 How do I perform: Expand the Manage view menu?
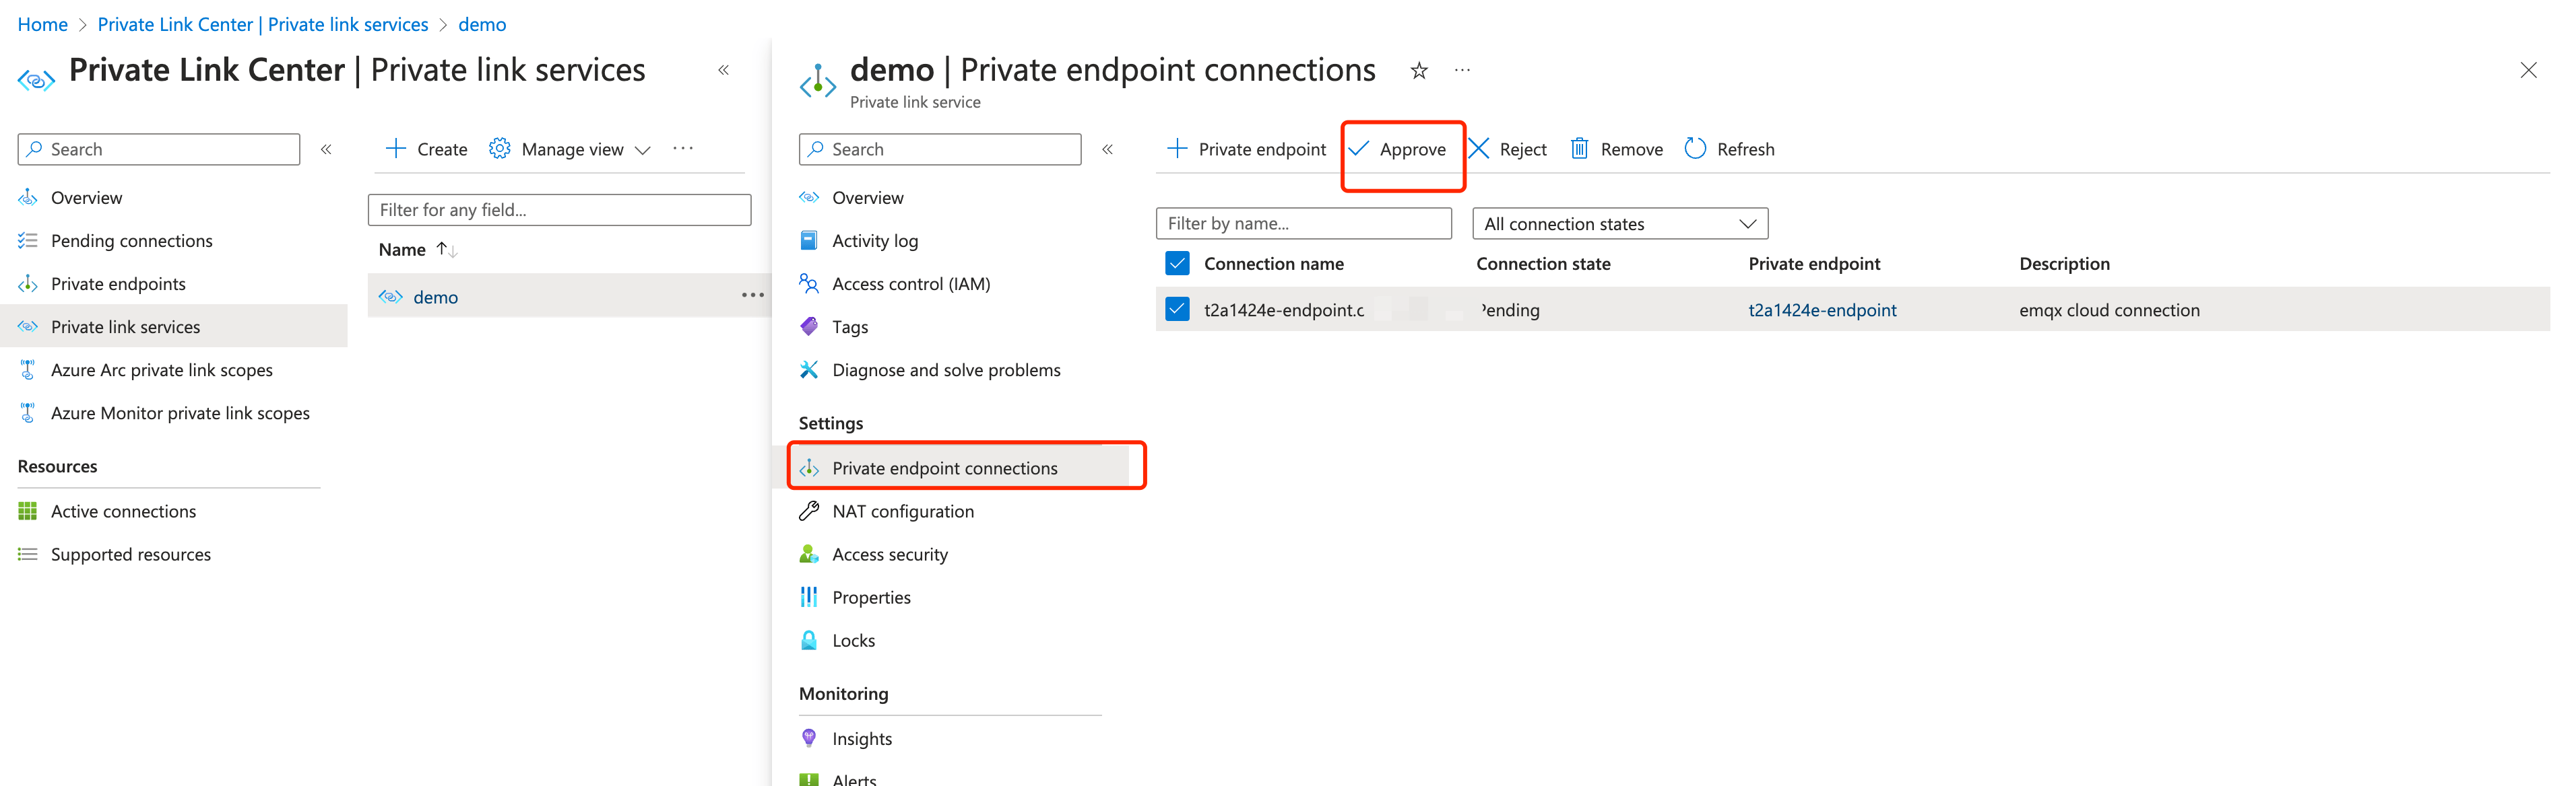point(569,149)
